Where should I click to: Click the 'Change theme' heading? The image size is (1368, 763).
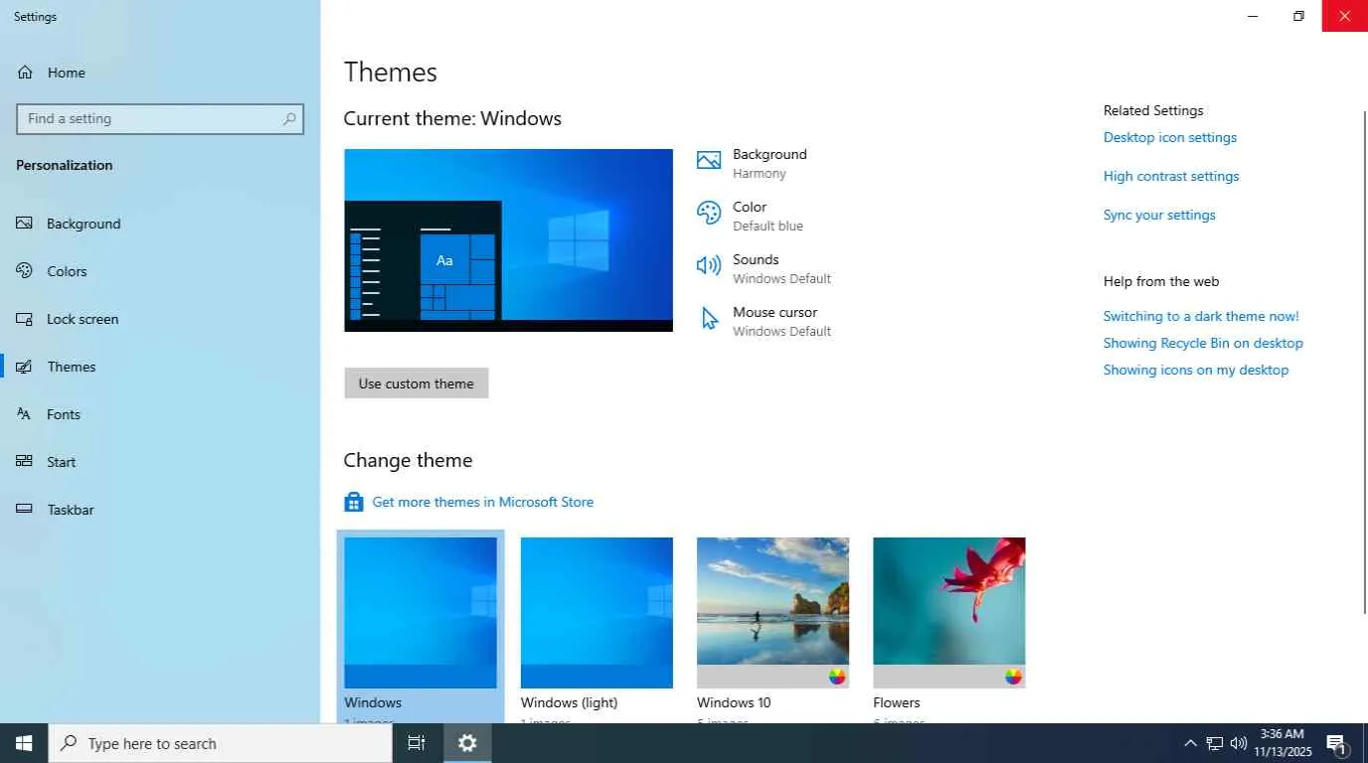408,460
